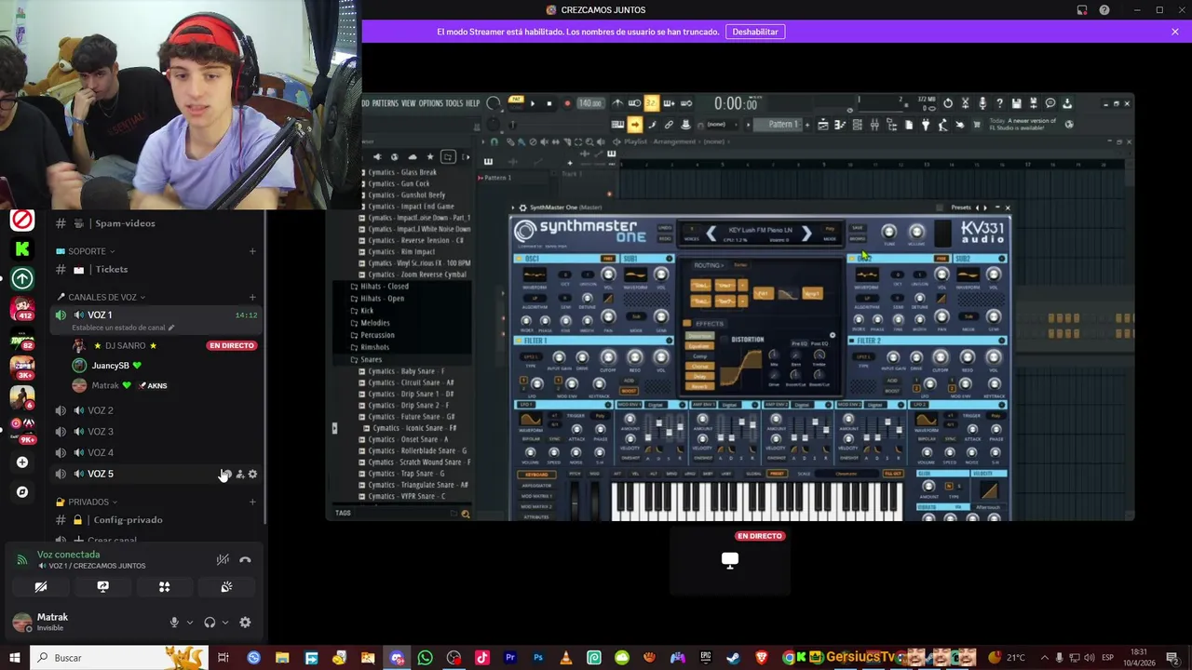Turn on camera in voice panel
Viewport: 1192px width, 670px height.
pyautogui.click(x=41, y=587)
